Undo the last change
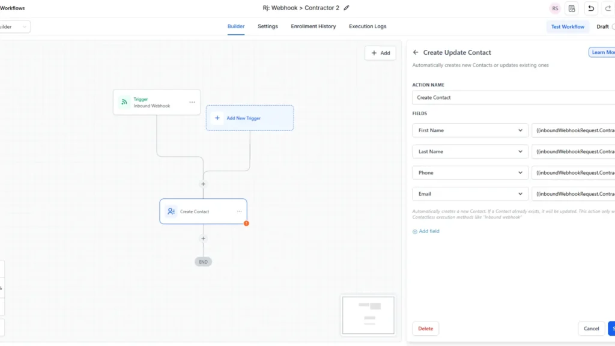Image resolution: width=615 pixels, height=346 pixels. click(591, 8)
